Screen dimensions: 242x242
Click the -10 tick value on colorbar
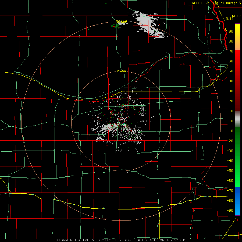[x=230, y=131]
